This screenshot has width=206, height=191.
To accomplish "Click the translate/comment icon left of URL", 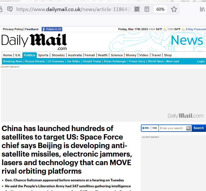I will pos(10,9).
